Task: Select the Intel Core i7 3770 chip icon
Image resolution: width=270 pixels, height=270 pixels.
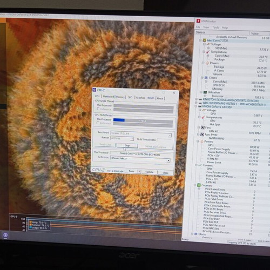Action: (205, 40)
